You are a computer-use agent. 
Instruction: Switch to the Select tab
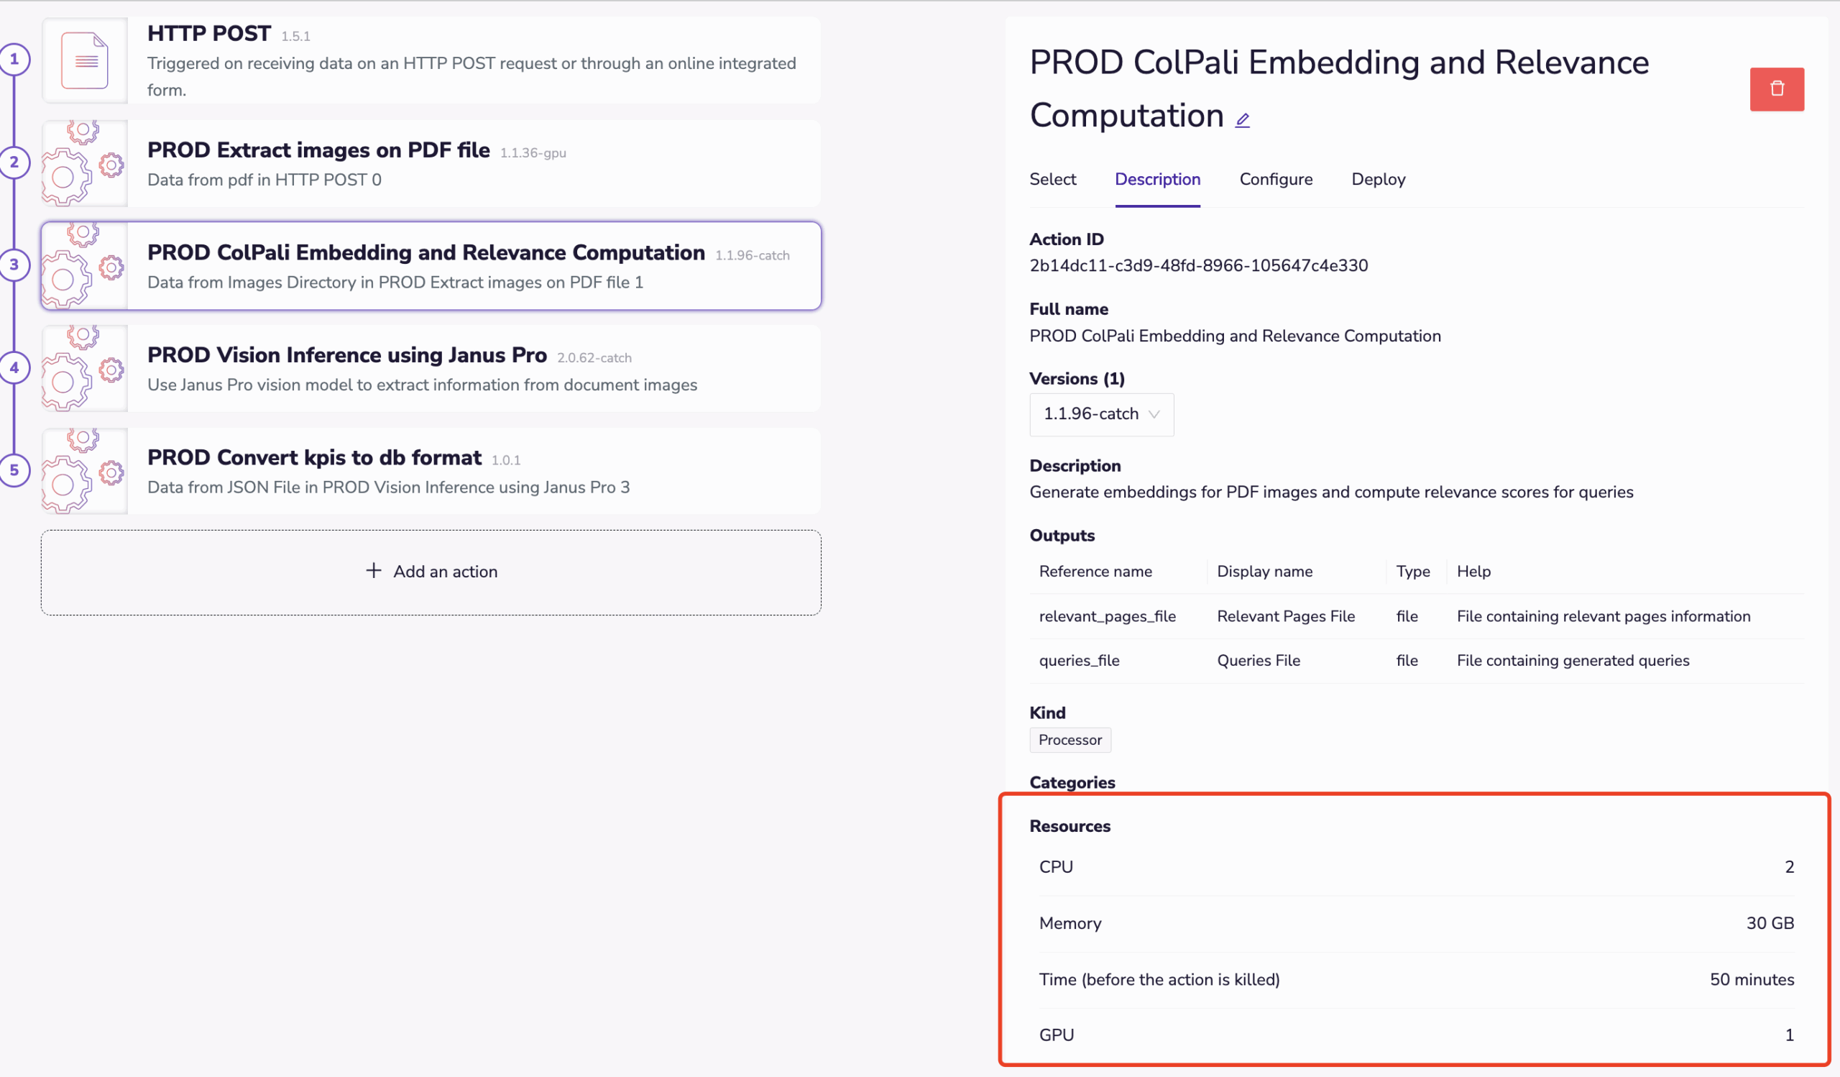click(x=1052, y=180)
